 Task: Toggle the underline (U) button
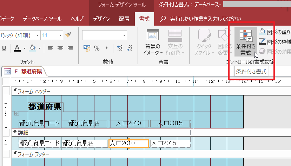[x=4, y=48]
